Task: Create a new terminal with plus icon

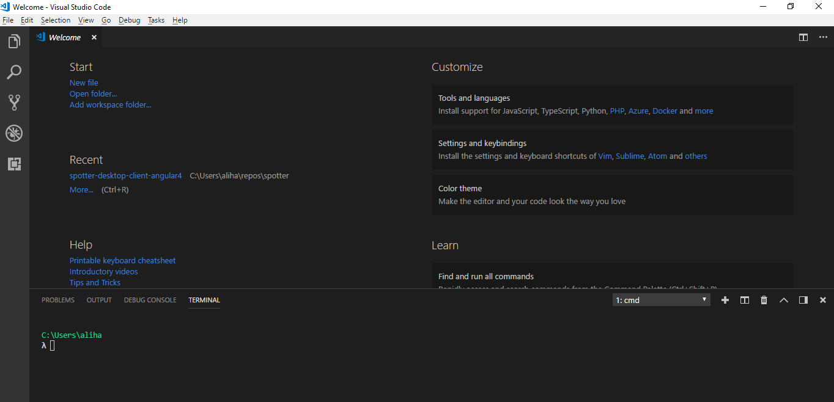Action: click(x=725, y=300)
